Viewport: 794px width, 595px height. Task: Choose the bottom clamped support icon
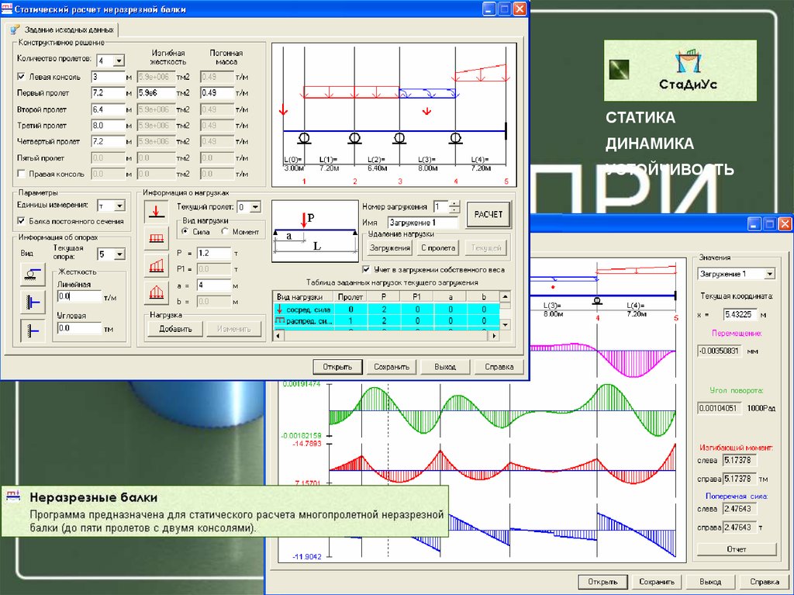coord(33,330)
